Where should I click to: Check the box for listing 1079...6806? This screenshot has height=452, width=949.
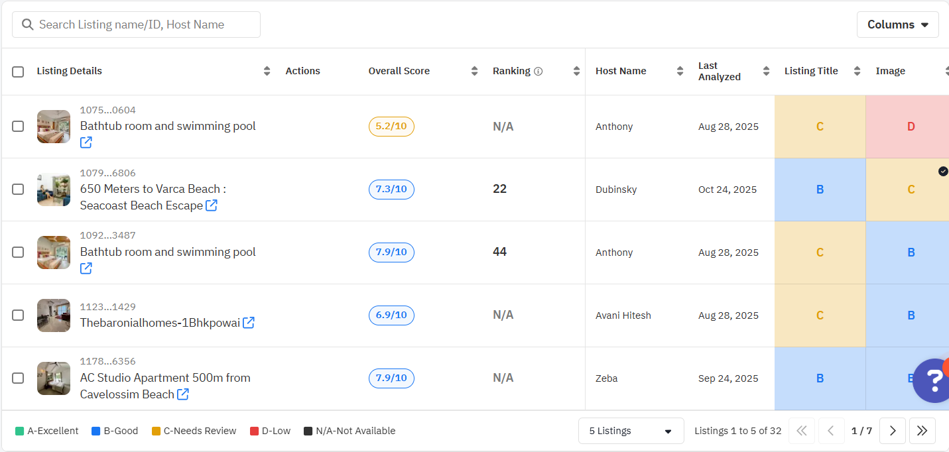pos(18,190)
